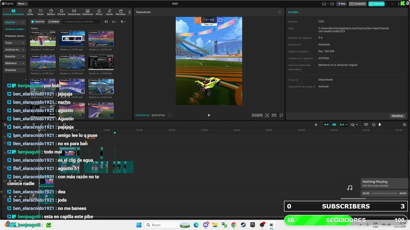The width and height of the screenshot is (410, 230).
Task: Open File Explorer from the taskbar
Action: 215,225
